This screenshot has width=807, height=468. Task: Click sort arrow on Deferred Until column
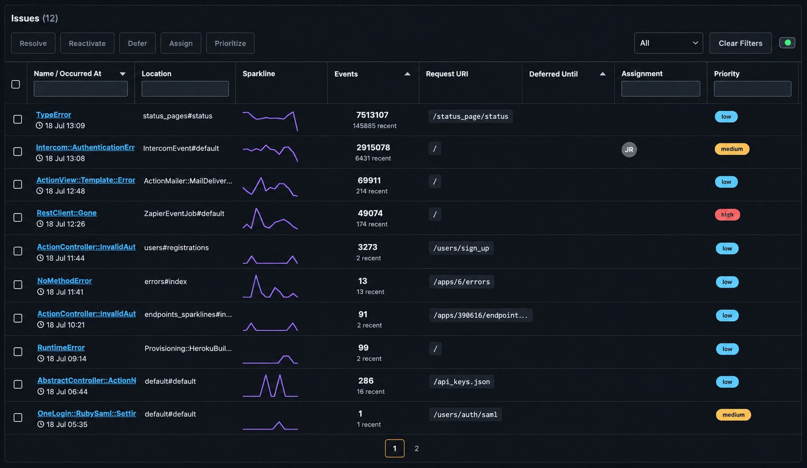[602, 74]
